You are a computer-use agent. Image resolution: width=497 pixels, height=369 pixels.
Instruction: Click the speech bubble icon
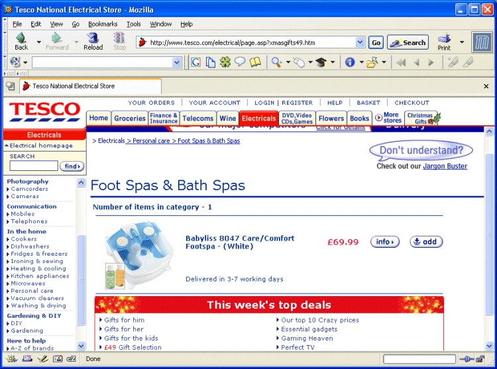(x=240, y=62)
